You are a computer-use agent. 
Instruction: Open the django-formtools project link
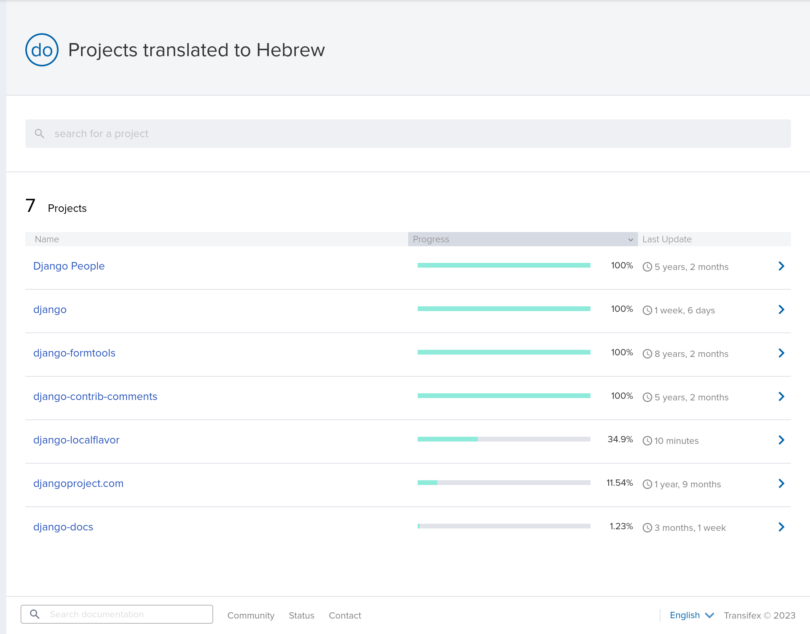coord(74,353)
